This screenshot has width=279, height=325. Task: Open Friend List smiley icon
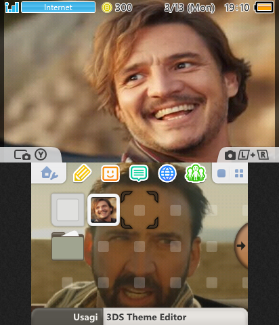coord(110,173)
